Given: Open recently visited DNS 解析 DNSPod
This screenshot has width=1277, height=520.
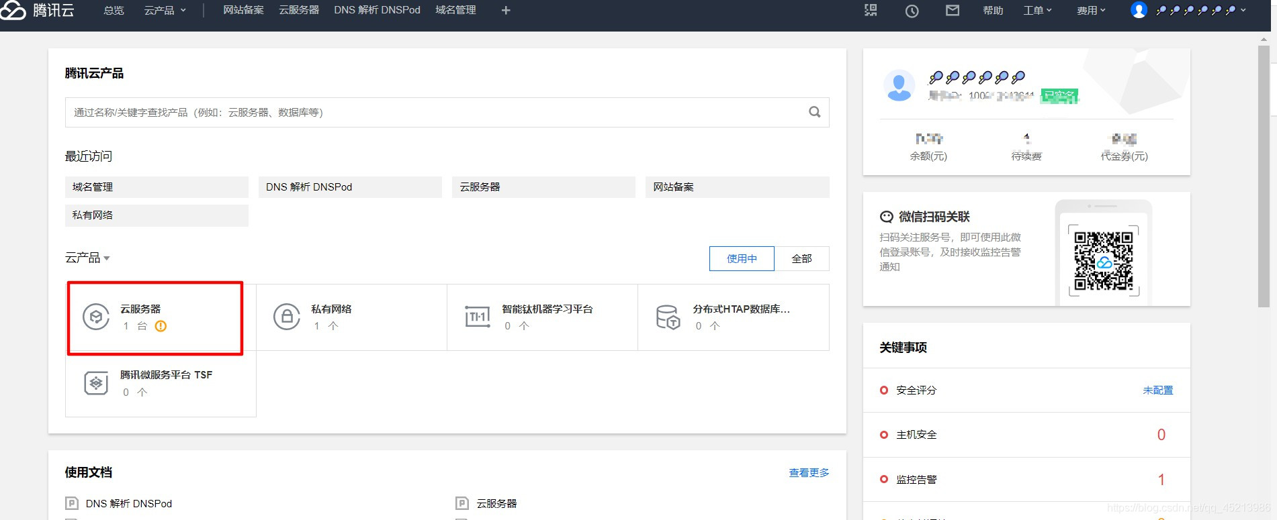Looking at the screenshot, I should (x=350, y=187).
